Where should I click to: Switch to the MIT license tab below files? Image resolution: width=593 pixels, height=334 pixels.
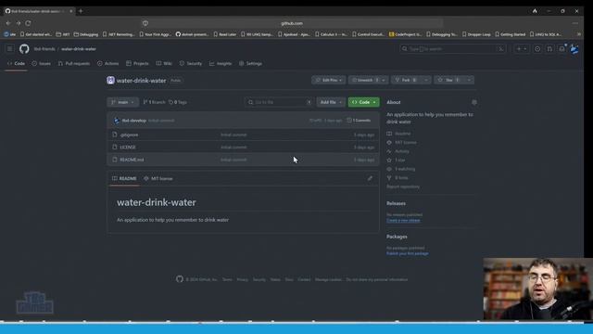pos(158,178)
